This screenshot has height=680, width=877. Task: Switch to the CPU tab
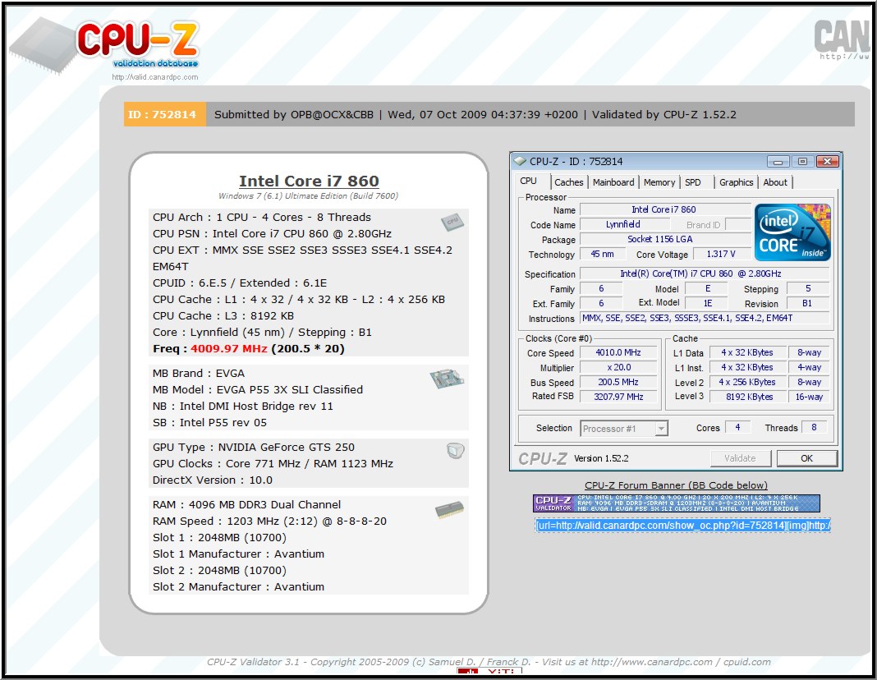point(529,181)
